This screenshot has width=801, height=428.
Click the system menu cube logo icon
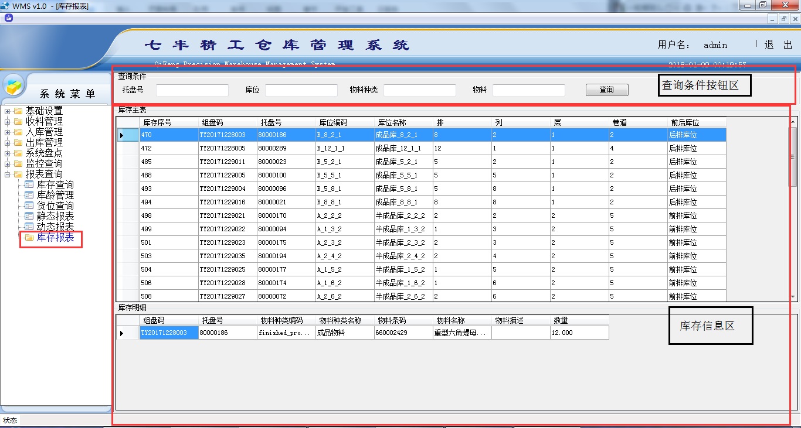[15, 86]
